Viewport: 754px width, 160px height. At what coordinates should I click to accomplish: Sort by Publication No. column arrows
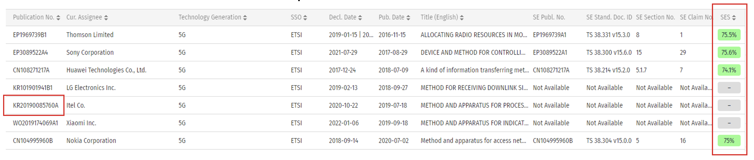tap(58, 18)
